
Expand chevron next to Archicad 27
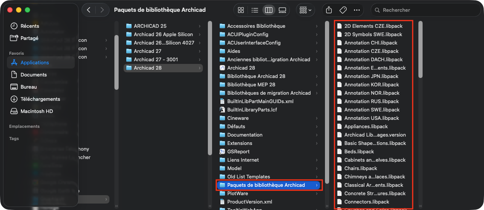[199, 51]
